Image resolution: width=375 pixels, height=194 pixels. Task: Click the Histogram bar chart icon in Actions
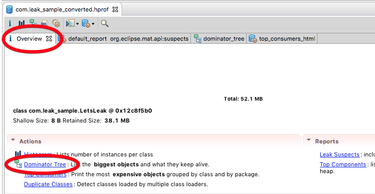(x=18, y=154)
